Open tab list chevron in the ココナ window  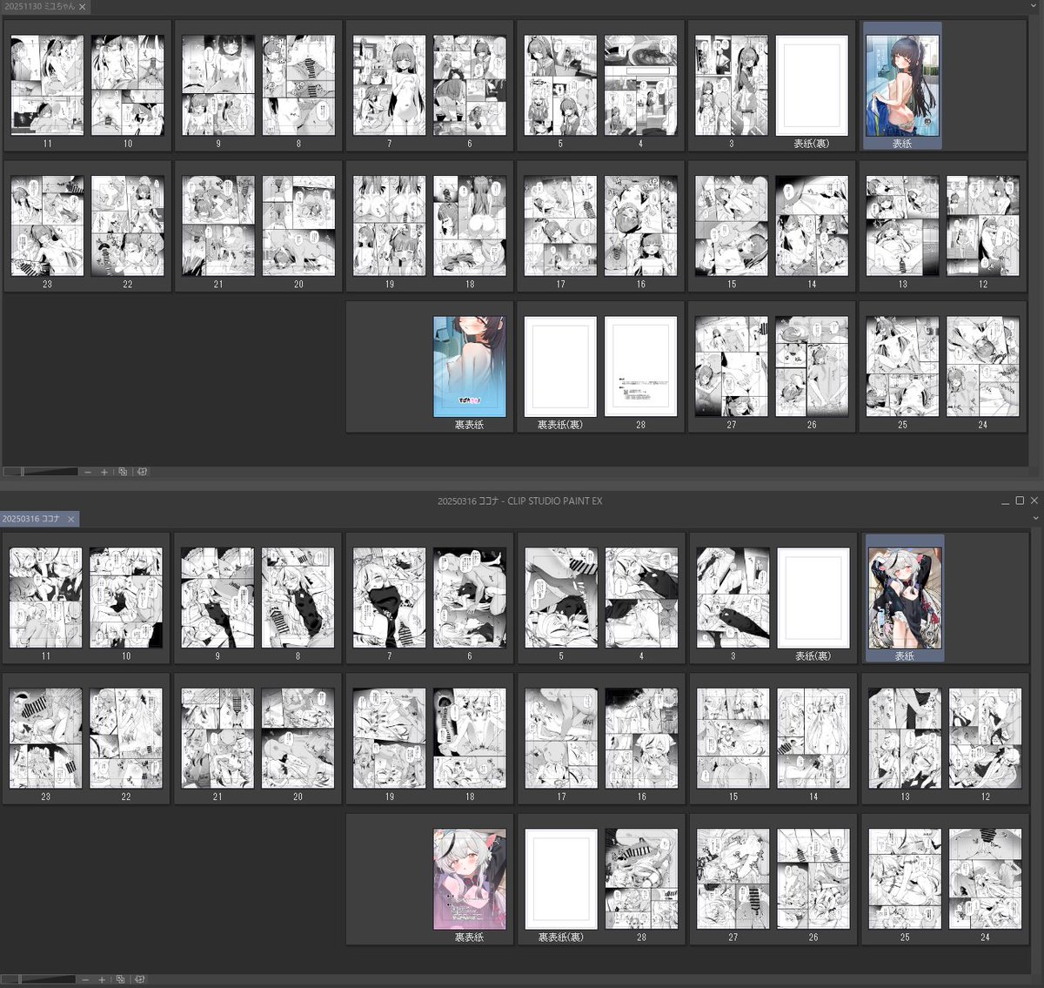[1035, 518]
